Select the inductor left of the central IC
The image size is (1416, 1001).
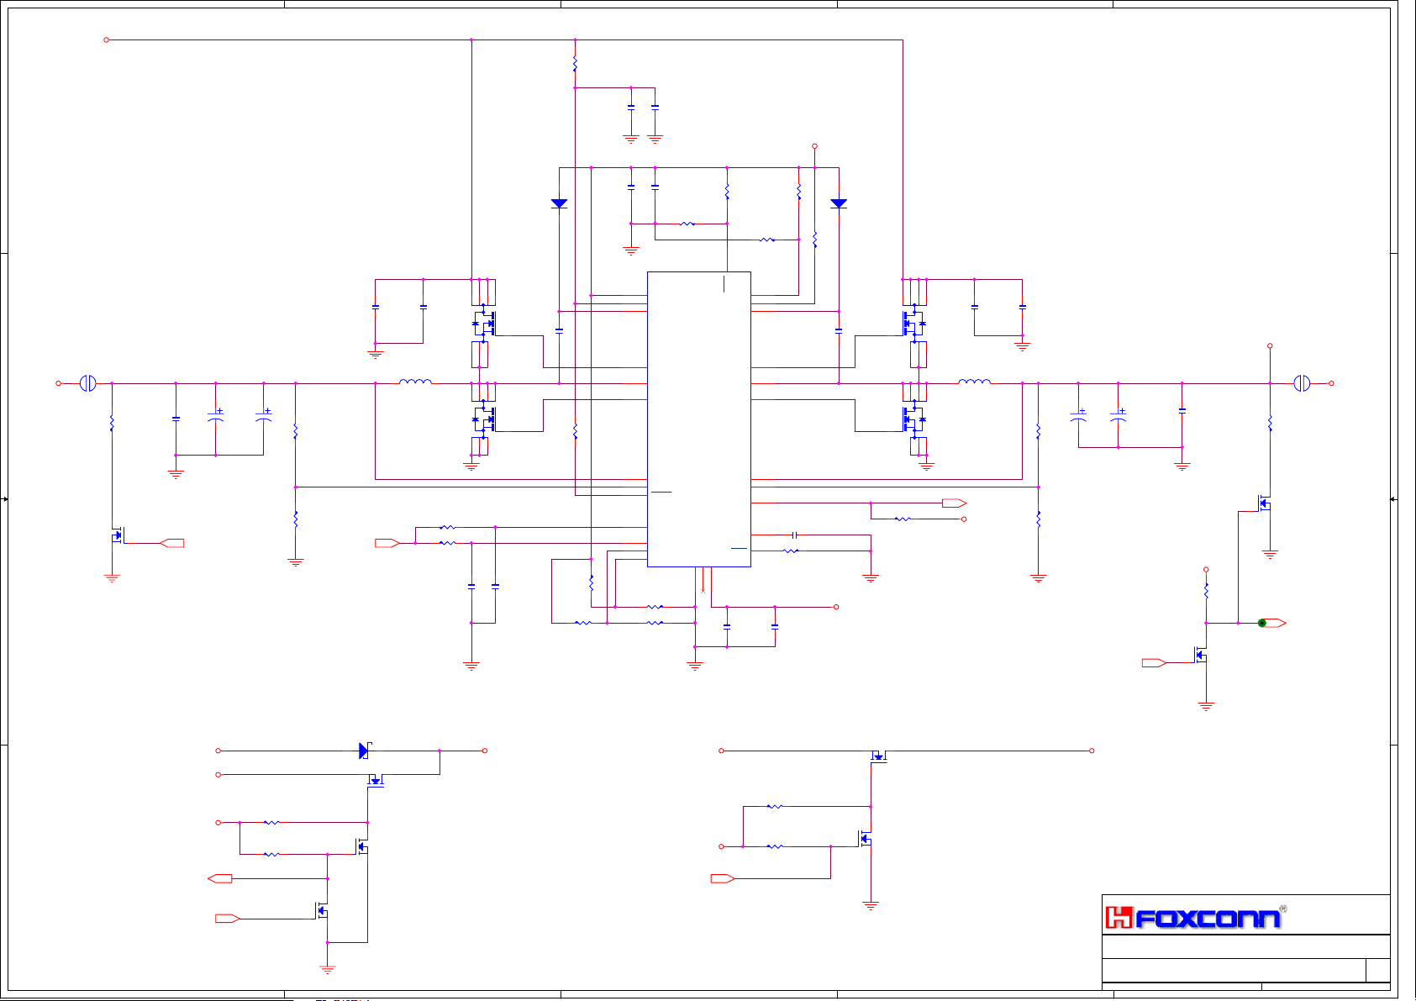point(415,382)
